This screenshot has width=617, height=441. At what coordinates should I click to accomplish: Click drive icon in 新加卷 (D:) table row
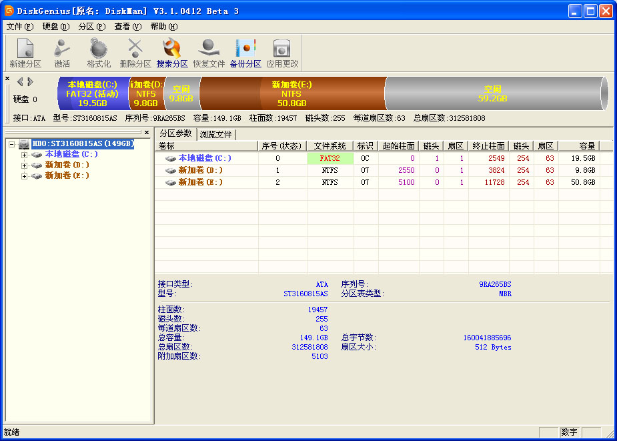pos(170,171)
